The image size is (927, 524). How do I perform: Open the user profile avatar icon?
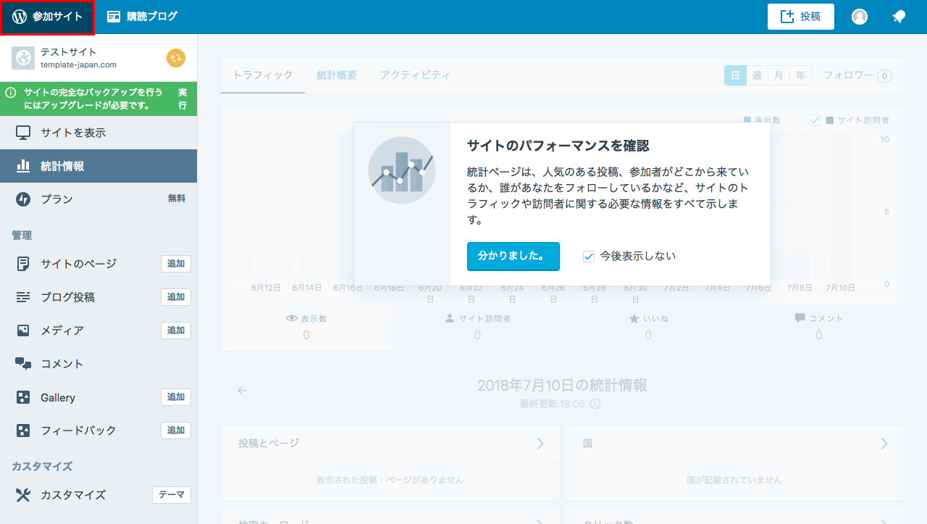[860, 17]
